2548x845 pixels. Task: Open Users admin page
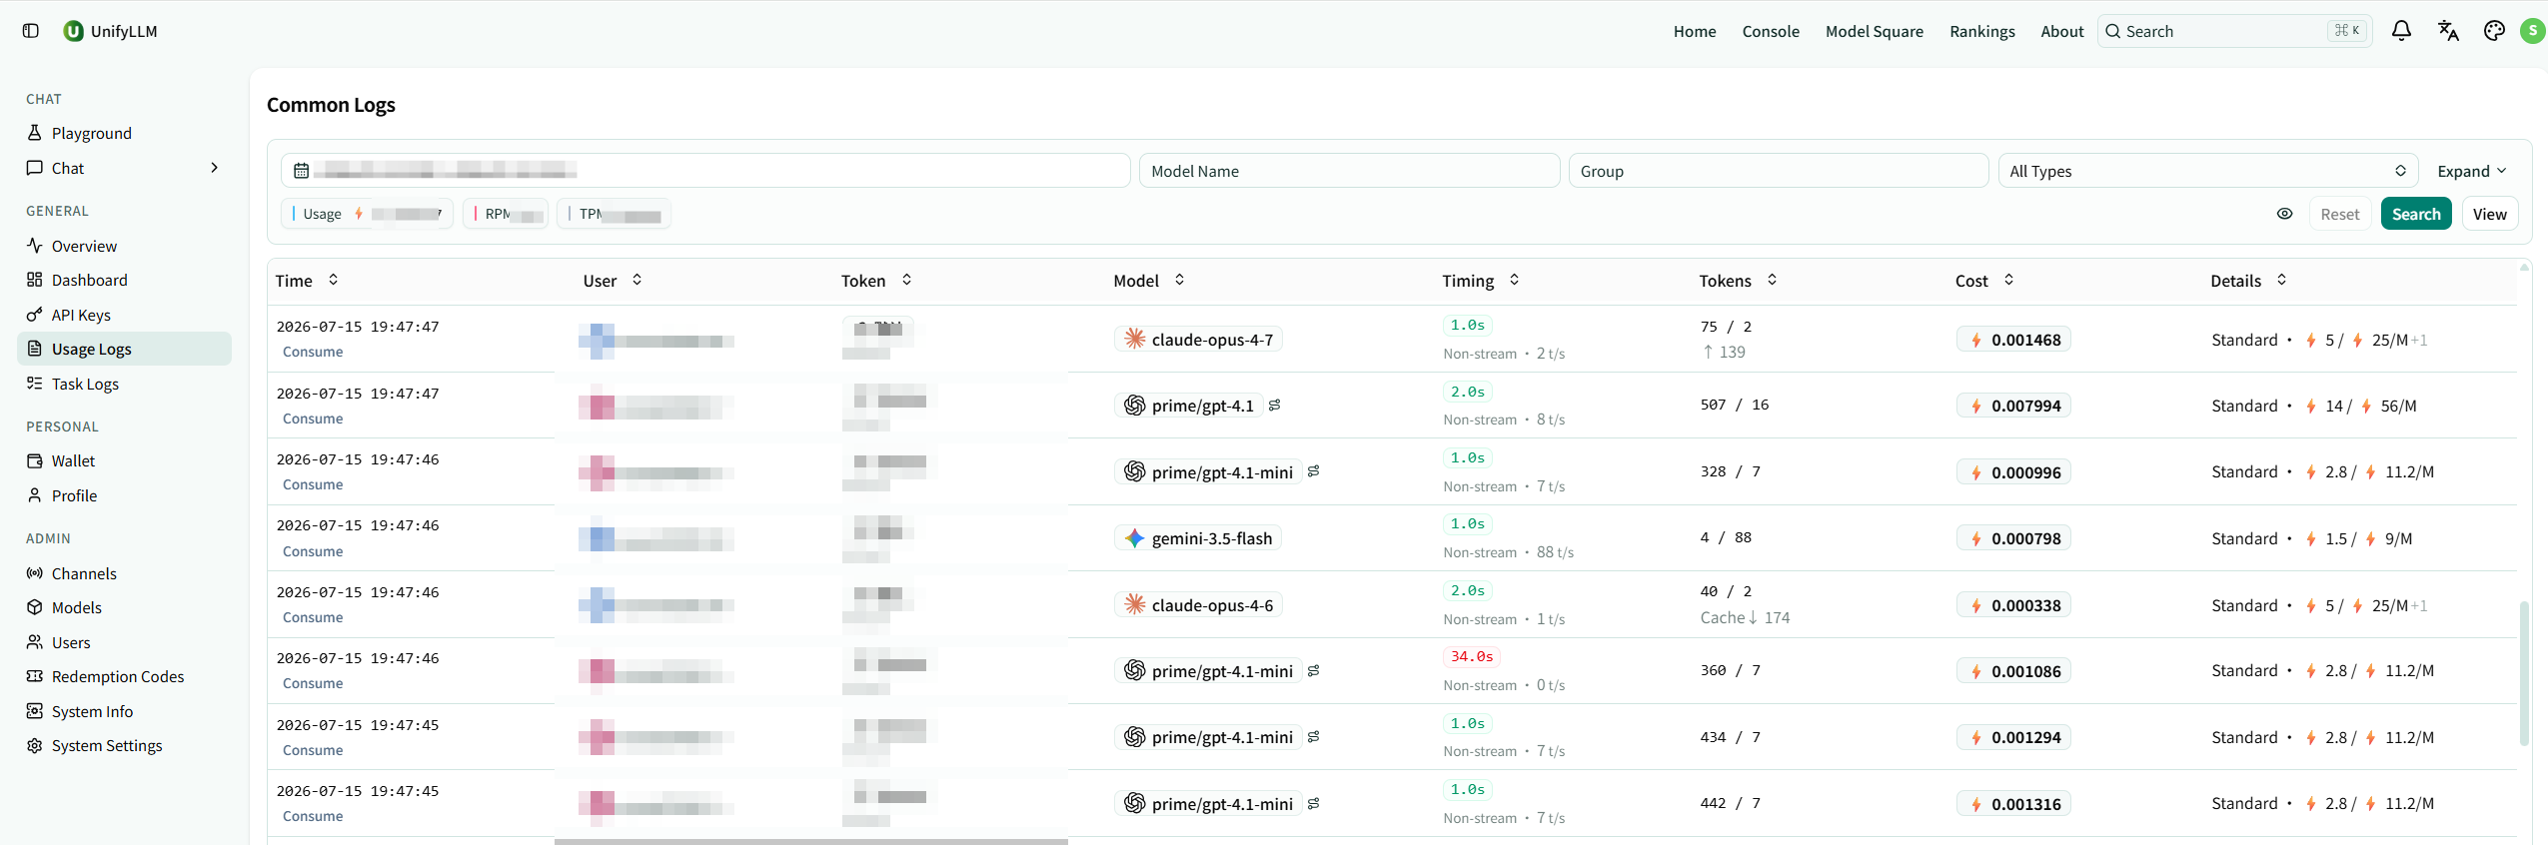124,642
